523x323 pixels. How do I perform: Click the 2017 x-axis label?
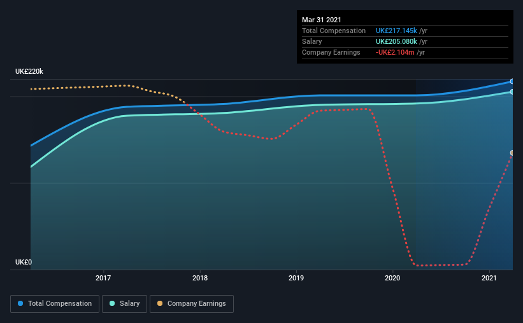tap(103, 278)
